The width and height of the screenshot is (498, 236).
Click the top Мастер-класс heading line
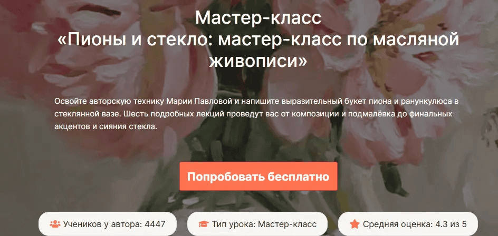coord(258,18)
